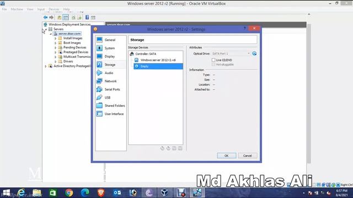Screen dimensions: 353x198
Task: Select the Empty optical drive entry
Action: coord(158,66)
